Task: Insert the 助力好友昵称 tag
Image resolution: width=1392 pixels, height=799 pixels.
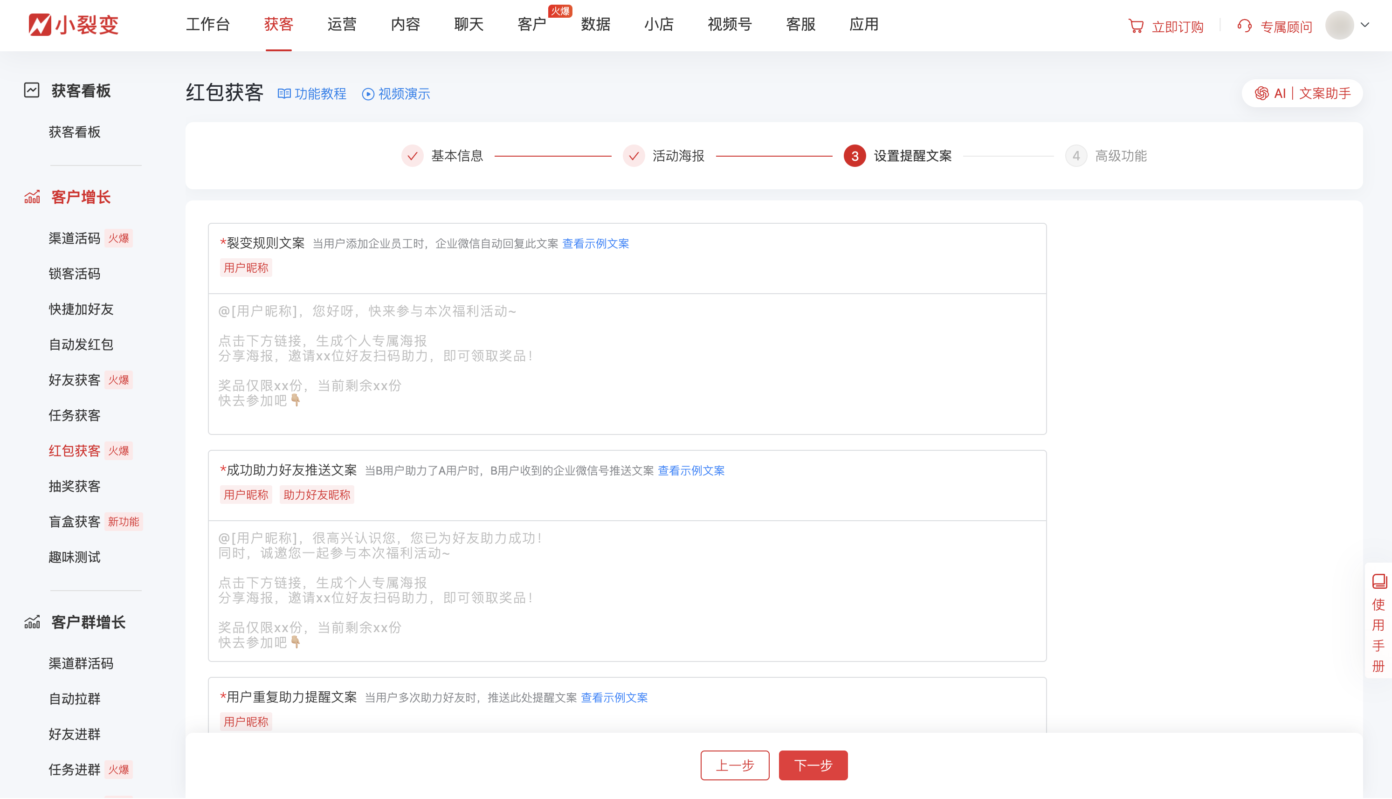Action: click(317, 495)
